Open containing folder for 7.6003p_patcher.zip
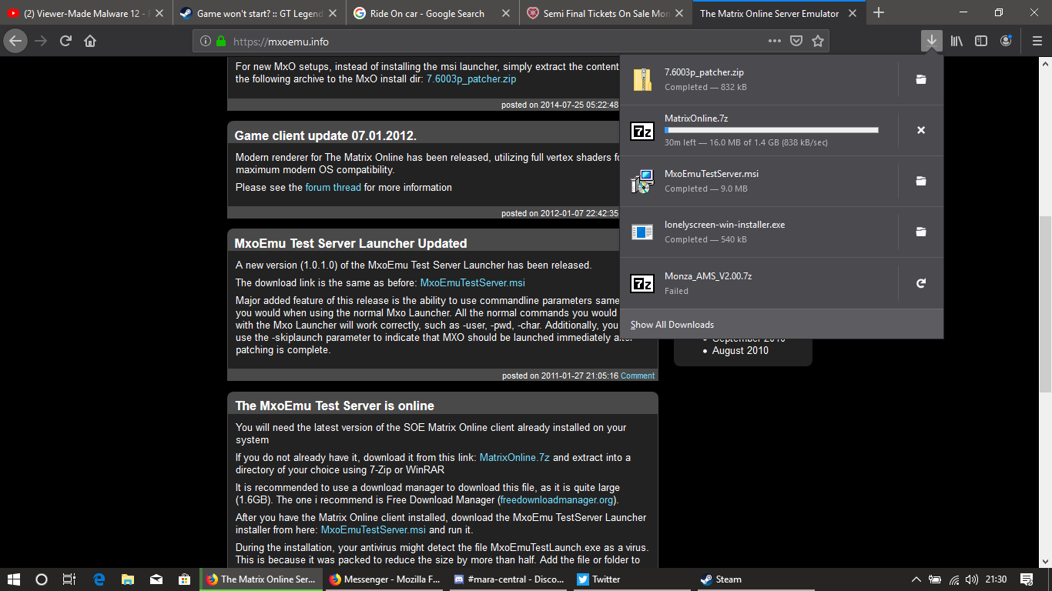The width and height of the screenshot is (1052, 591). pos(920,79)
